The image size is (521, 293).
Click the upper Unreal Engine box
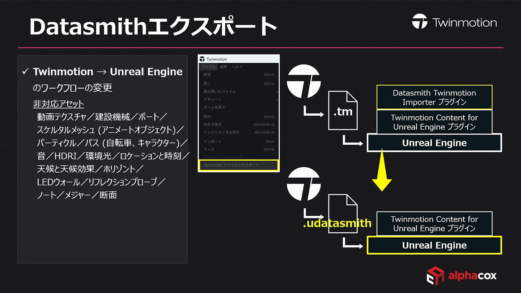pyautogui.click(x=434, y=143)
